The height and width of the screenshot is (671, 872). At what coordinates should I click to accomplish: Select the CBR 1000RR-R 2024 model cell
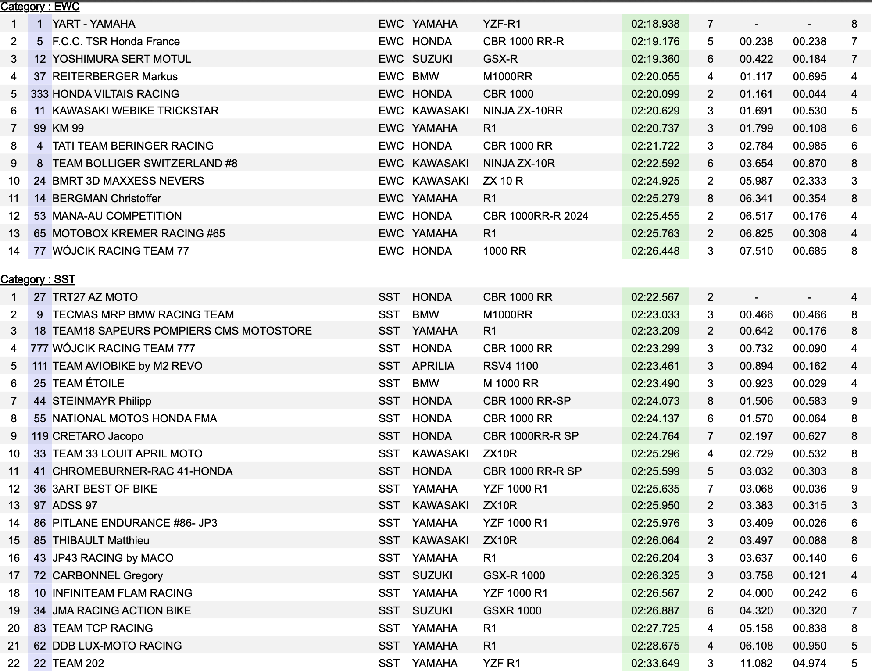click(x=535, y=216)
